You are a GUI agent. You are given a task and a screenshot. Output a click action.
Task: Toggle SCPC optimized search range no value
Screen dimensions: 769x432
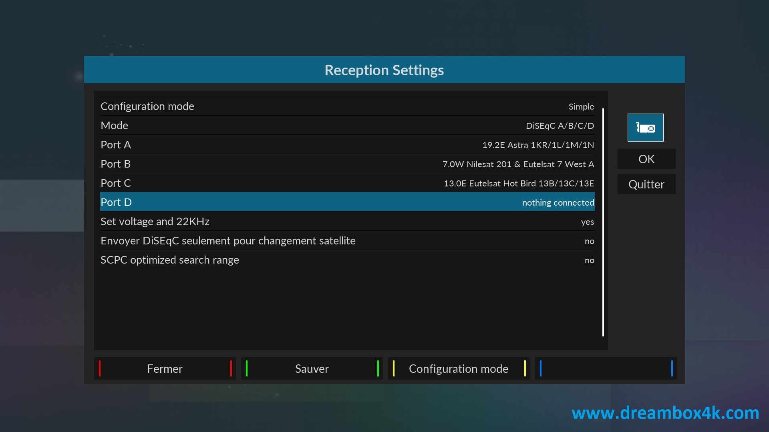click(x=589, y=260)
